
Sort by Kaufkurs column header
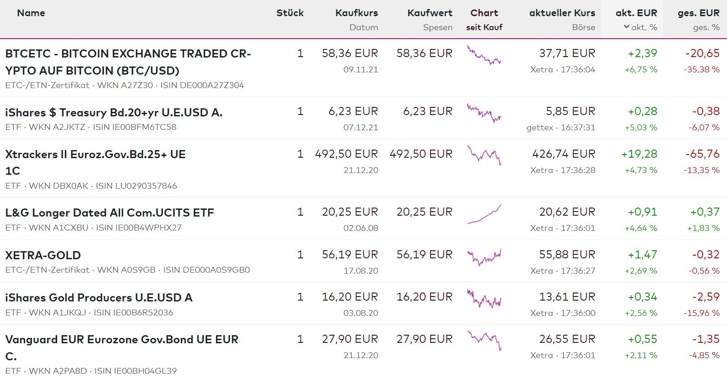point(356,13)
